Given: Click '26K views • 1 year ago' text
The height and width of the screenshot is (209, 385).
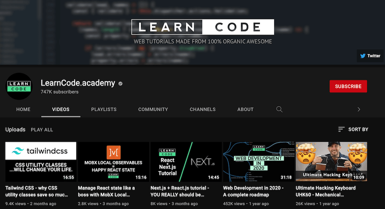Looking at the screenshot, I should (317, 204).
